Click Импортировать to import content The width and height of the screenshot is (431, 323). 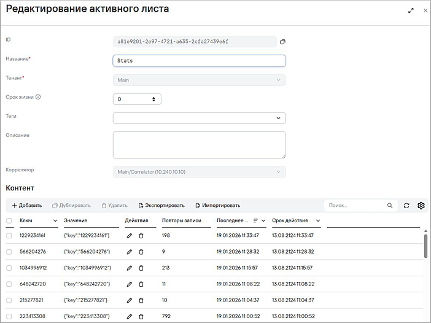point(218,206)
